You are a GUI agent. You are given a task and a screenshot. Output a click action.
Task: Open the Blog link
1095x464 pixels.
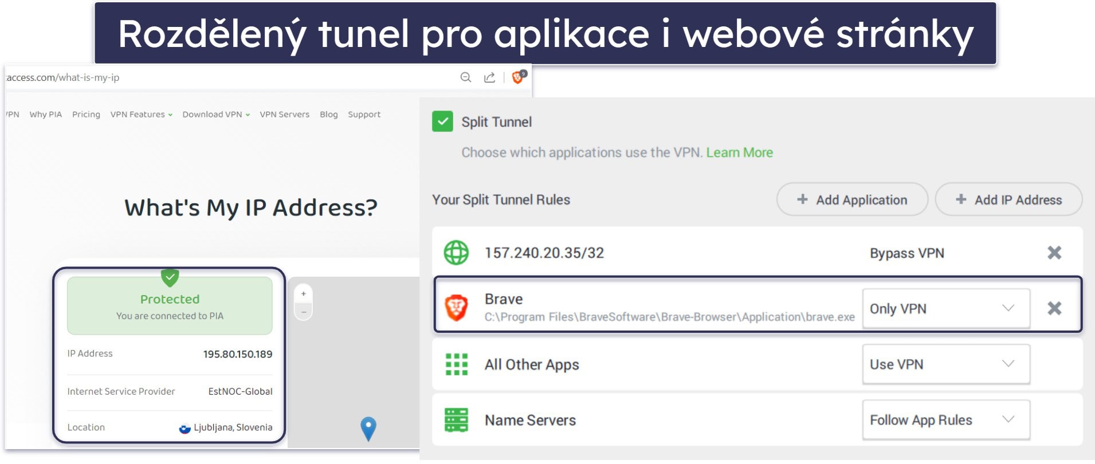[x=328, y=115]
